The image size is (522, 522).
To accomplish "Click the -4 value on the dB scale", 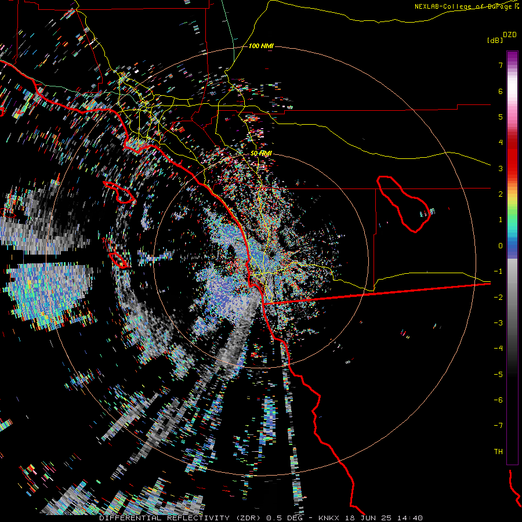I will click(498, 349).
